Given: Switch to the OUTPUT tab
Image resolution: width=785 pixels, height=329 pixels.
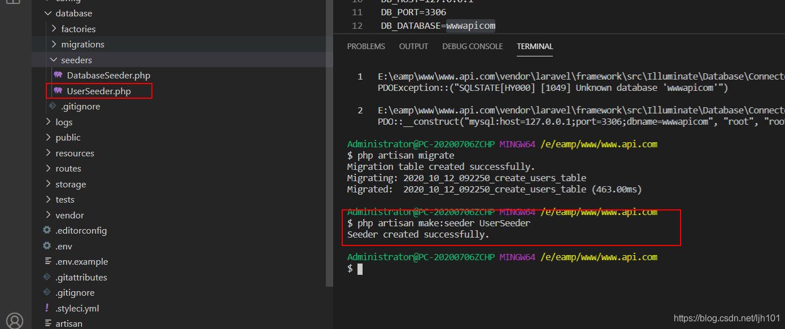Looking at the screenshot, I should [x=413, y=46].
